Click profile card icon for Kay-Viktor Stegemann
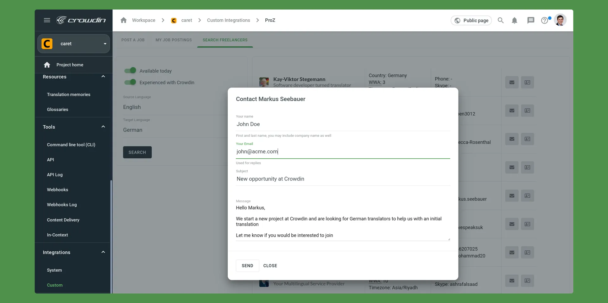 tap(527, 82)
